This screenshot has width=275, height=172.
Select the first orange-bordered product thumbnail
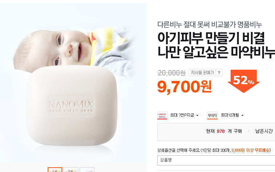click(x=55, y=169)
